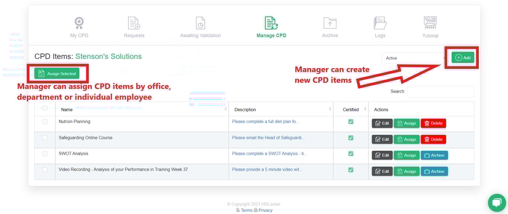
Task: Switch to the Manage CPD tab label
Action: [x=271, y=36]
